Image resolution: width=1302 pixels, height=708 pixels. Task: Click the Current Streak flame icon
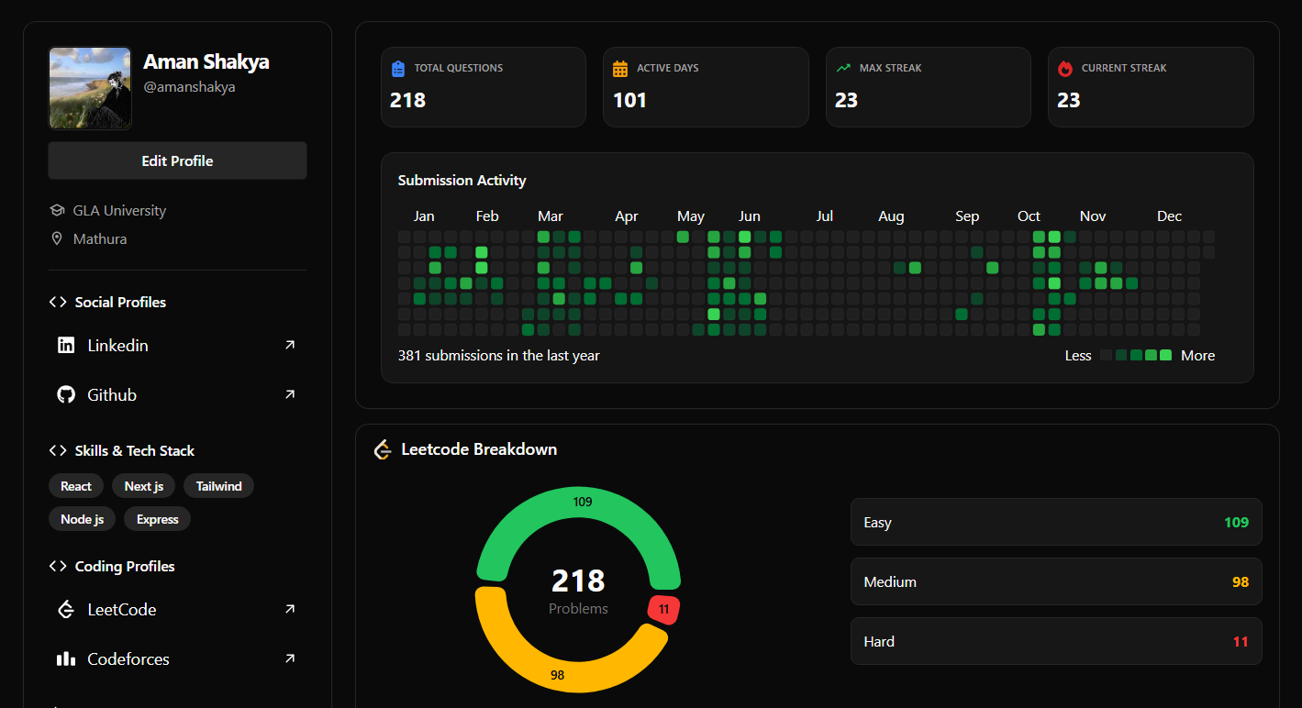click(x=1065, y=69)
